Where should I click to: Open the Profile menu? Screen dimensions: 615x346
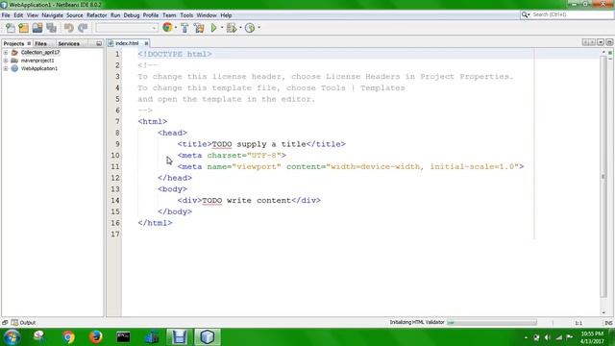pyautogui.click(x=151, y=15)
